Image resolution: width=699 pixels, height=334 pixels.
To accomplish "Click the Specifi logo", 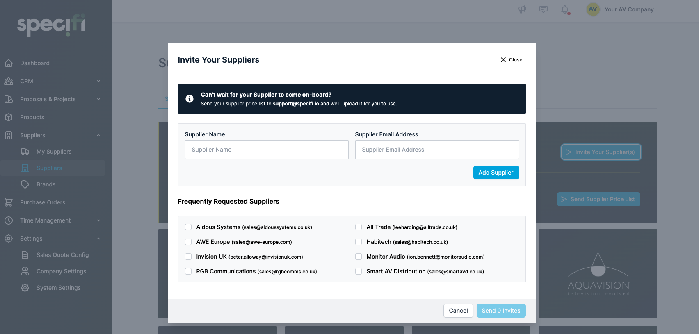I will [x=51, y=25].
